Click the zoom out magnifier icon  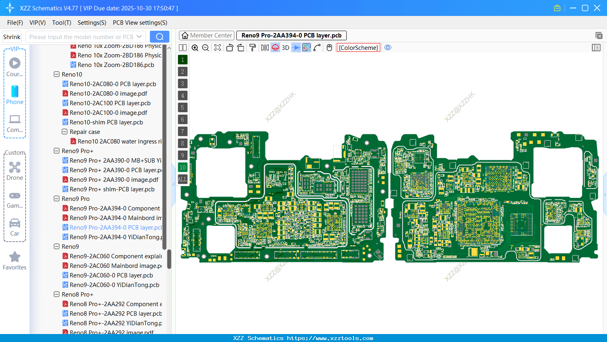tap(206, 48)
